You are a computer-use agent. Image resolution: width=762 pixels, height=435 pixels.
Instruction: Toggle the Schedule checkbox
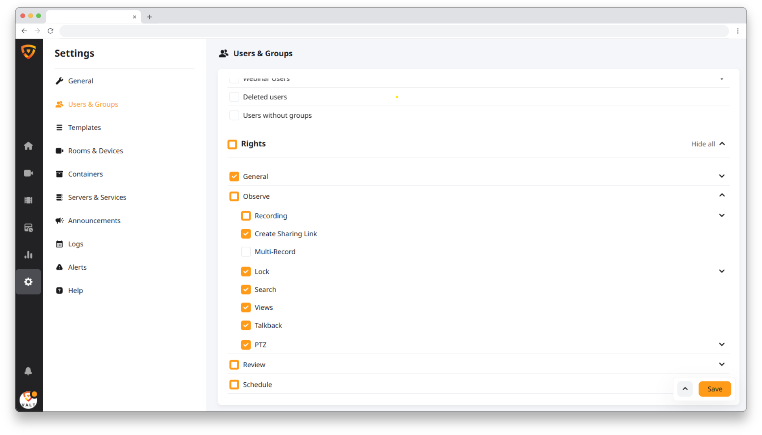coord(234,385)
